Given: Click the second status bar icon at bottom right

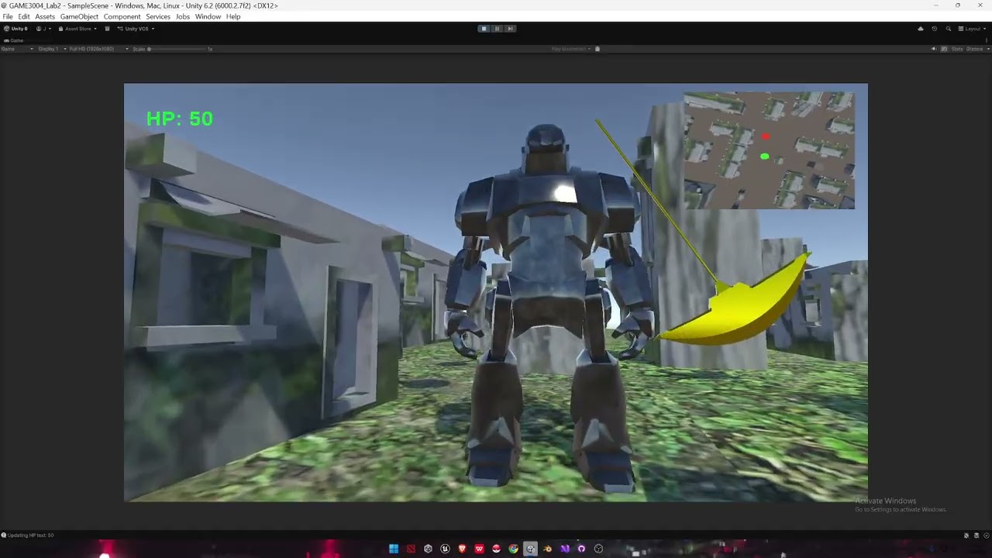Looking at the screenshot, I should pyautogui.click(x=976, y=536).
